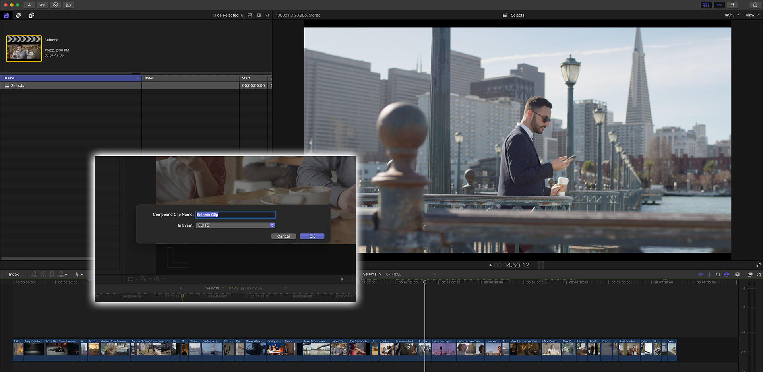Click the viewer timecode 4:50:12 display
Viewport: 763px width, 372px height.
click(x=511, y=265)
